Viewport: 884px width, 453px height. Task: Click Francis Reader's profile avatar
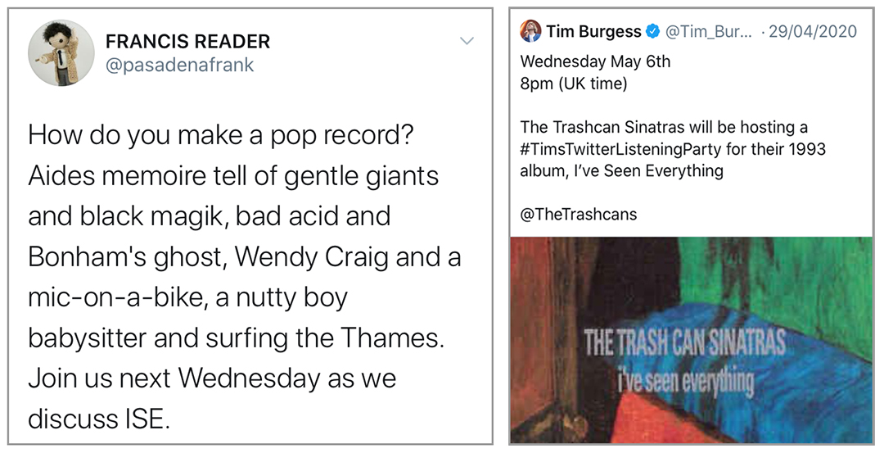click(x=61, y=53)
